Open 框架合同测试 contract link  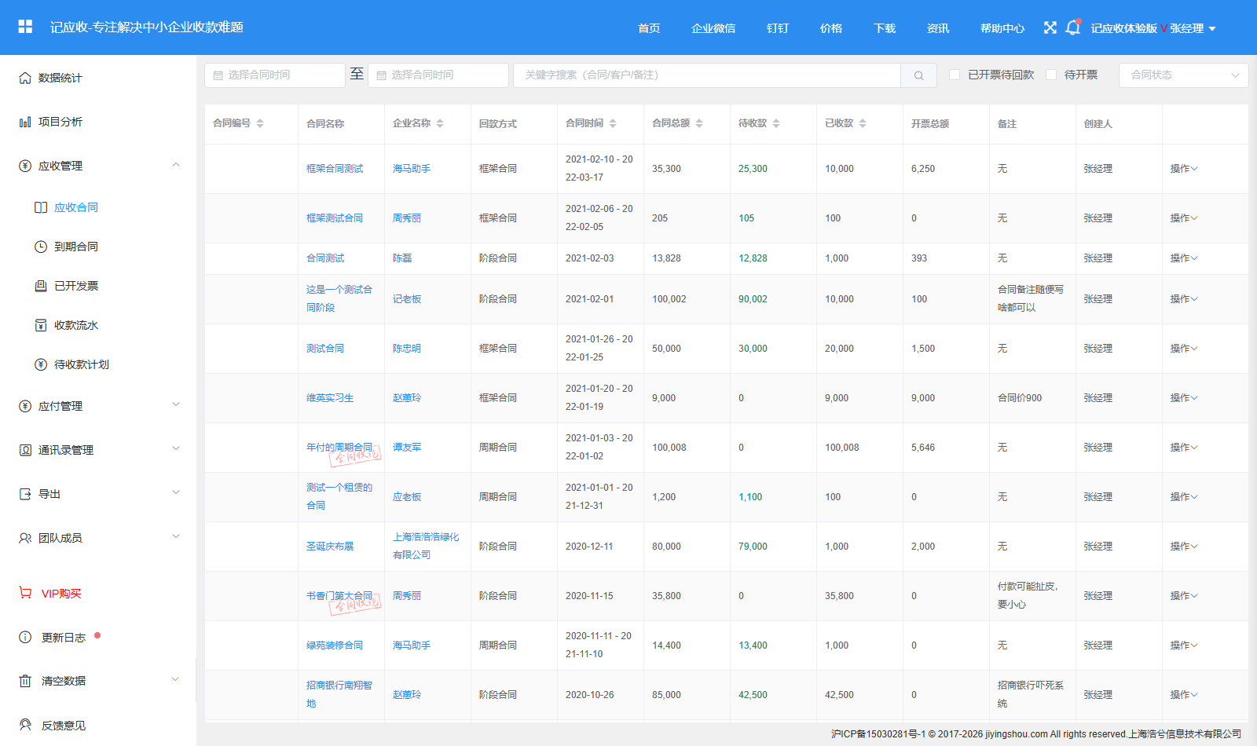click(x=335, y=169)
